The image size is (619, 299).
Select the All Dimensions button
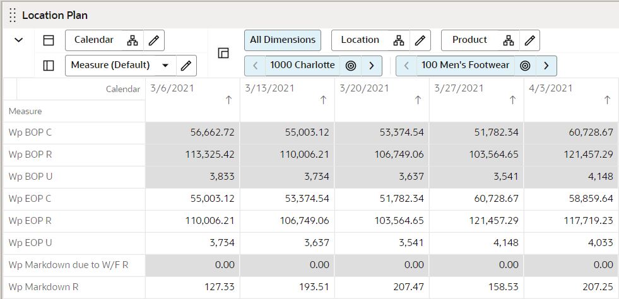[283, 40]
